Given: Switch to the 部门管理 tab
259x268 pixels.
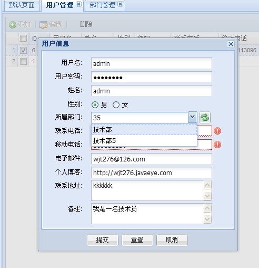Looking at the screenshot, I should pos(102,5).
